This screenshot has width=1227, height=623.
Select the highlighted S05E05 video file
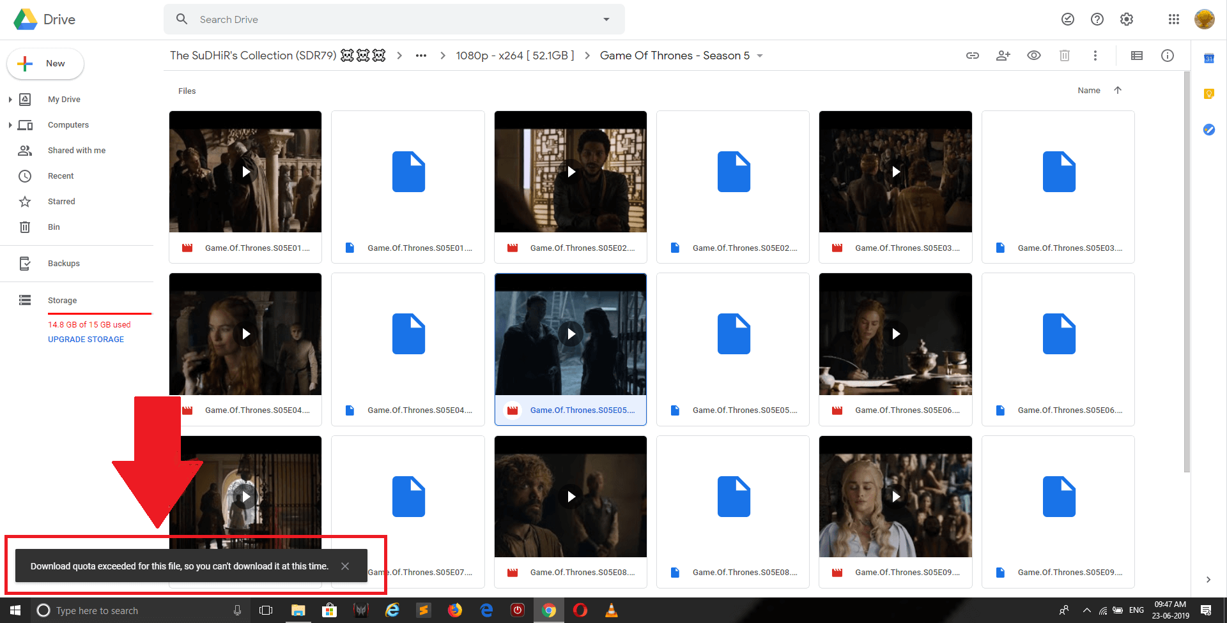tap(571, 349)
